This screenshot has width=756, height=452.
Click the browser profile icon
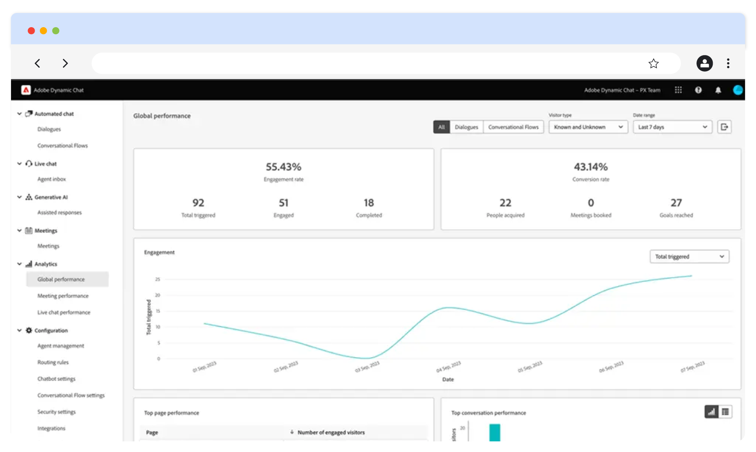(704, 63)
